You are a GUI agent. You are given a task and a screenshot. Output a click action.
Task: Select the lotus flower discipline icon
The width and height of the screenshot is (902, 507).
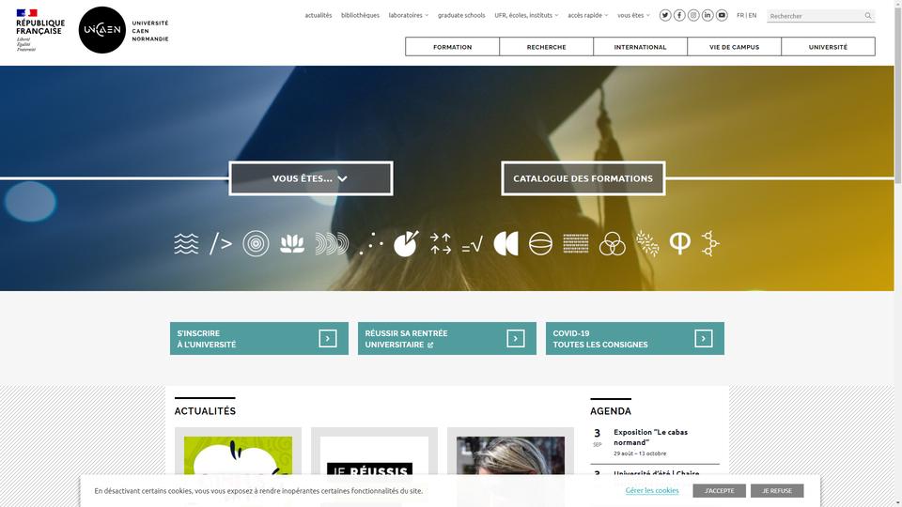click(292, 244)
